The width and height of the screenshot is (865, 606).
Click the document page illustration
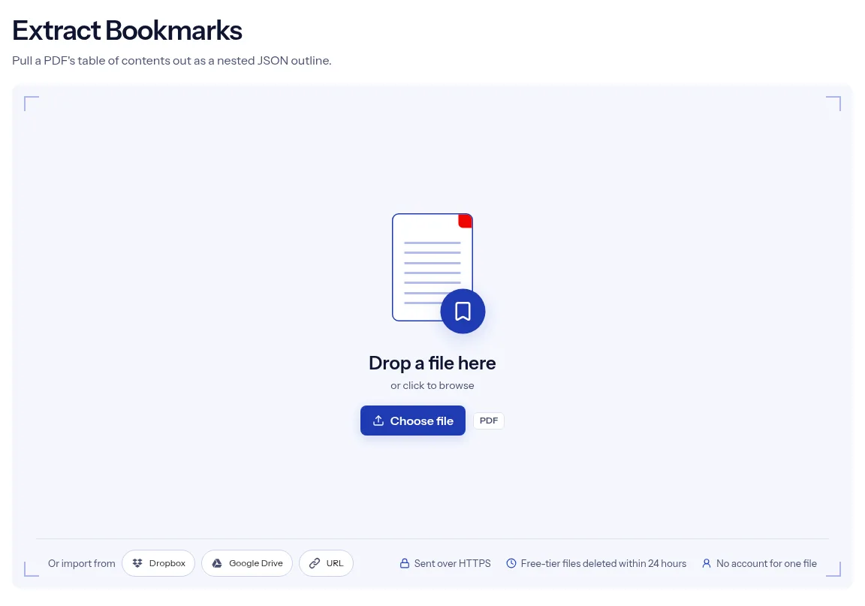pyautogui.click(x=432, y=267)
